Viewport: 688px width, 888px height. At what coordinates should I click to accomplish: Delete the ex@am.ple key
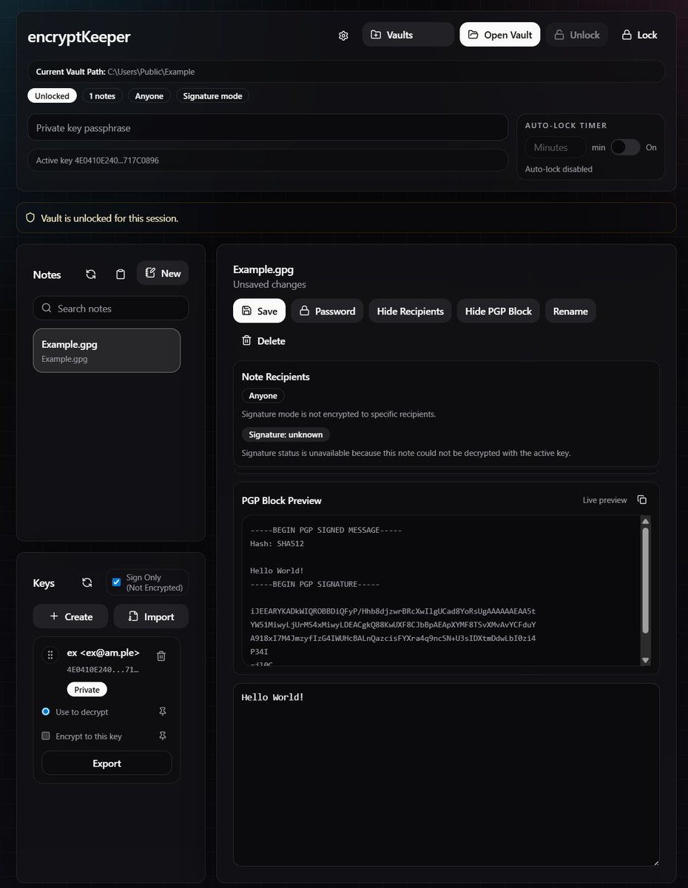pyautogui.click(x=161, y=656)
